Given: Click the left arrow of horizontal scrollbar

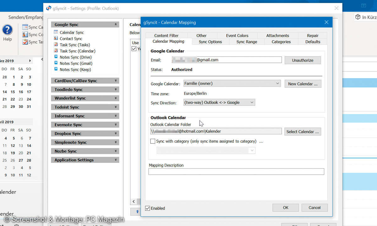Looking at the screenshot, I should pyautogui.click(x=134, y=202).
